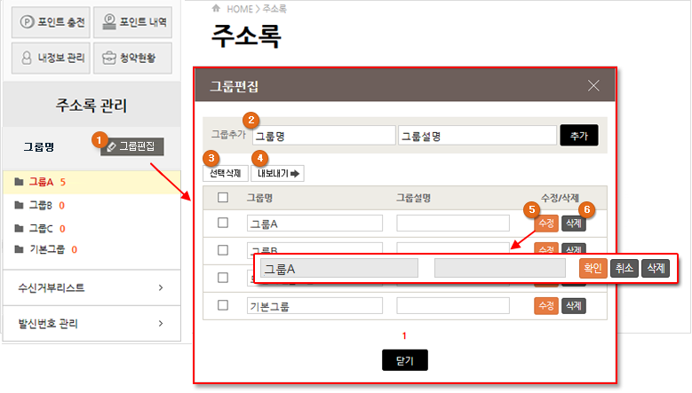Click 확인 to confirm group edit
The image size is (692, 393).
pyautogui.click(x=592, y=267)
